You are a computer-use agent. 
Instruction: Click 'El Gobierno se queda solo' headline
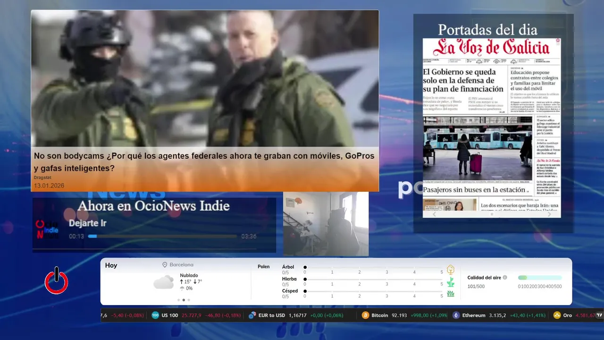click(463, 80)
